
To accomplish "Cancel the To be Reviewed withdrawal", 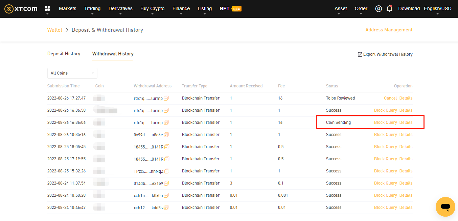I will (390, 98).
